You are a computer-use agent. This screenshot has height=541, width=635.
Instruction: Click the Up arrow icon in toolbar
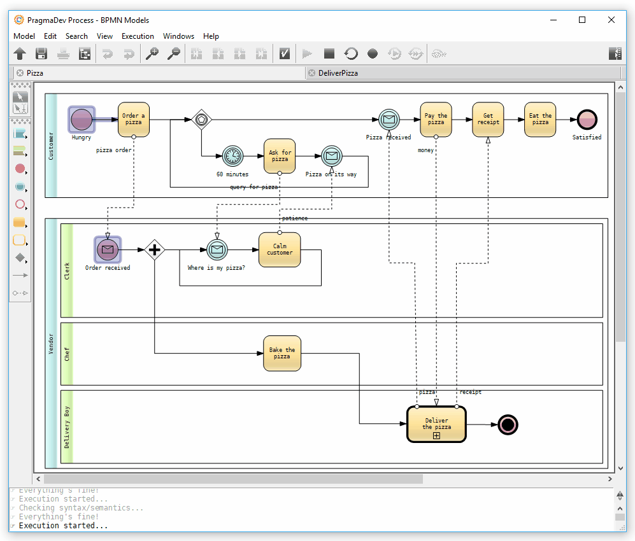20,54
